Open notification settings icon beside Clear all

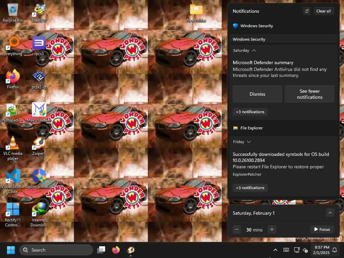pos(307,11)
